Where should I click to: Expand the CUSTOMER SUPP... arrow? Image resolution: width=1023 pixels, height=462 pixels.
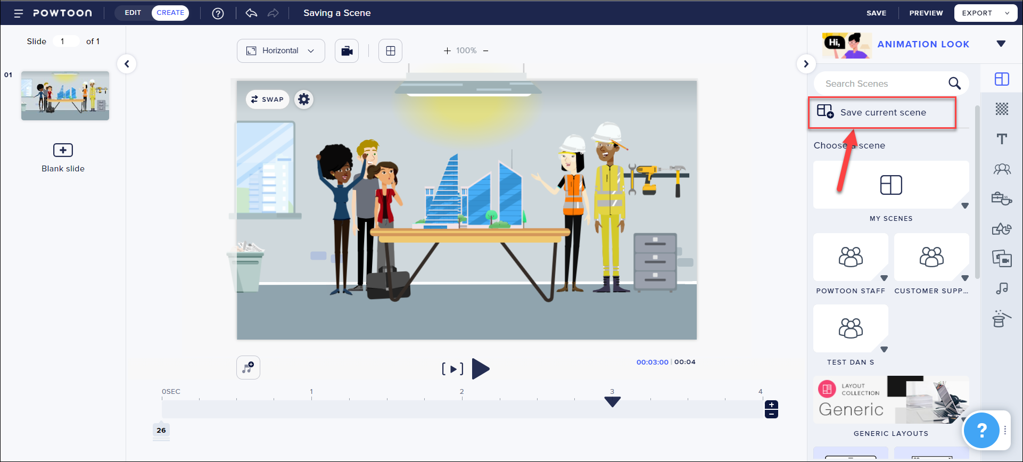[965, 278]
